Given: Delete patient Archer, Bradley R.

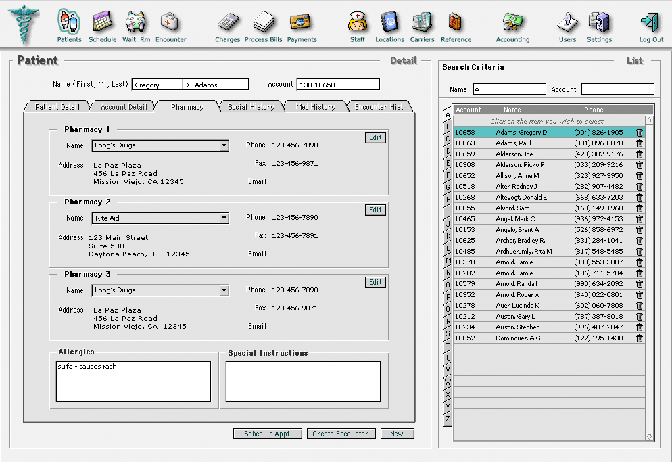Looking at the screenshot, I should pos(640,241).
